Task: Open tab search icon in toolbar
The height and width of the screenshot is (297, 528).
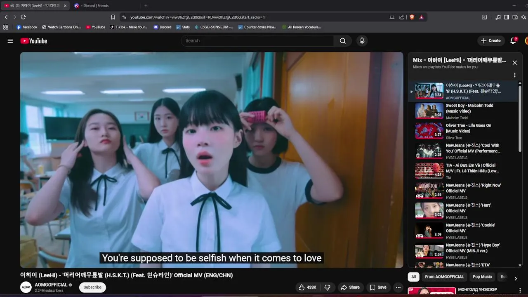Action: point(484,17)
